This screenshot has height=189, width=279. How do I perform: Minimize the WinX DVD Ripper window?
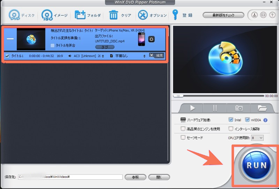264,2
